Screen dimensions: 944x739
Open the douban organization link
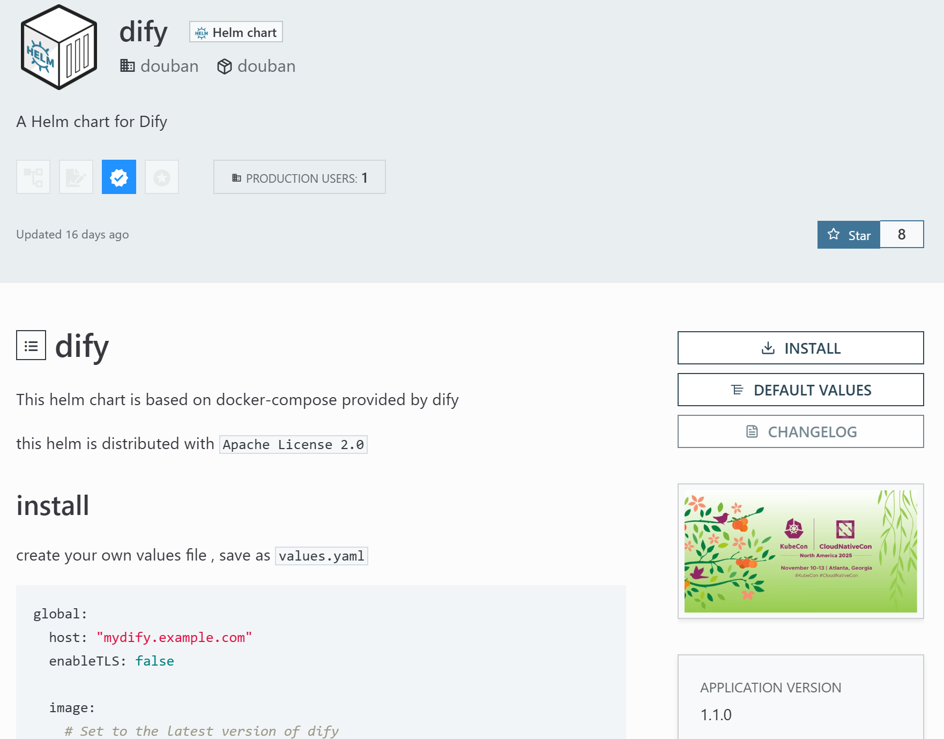pyautogui.click(x=159, y=66)
